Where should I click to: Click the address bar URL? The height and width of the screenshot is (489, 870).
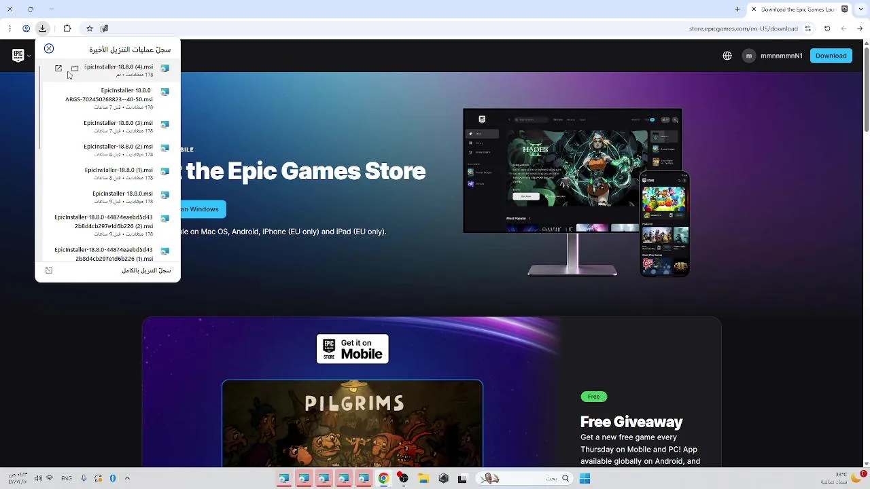[743, 29]
